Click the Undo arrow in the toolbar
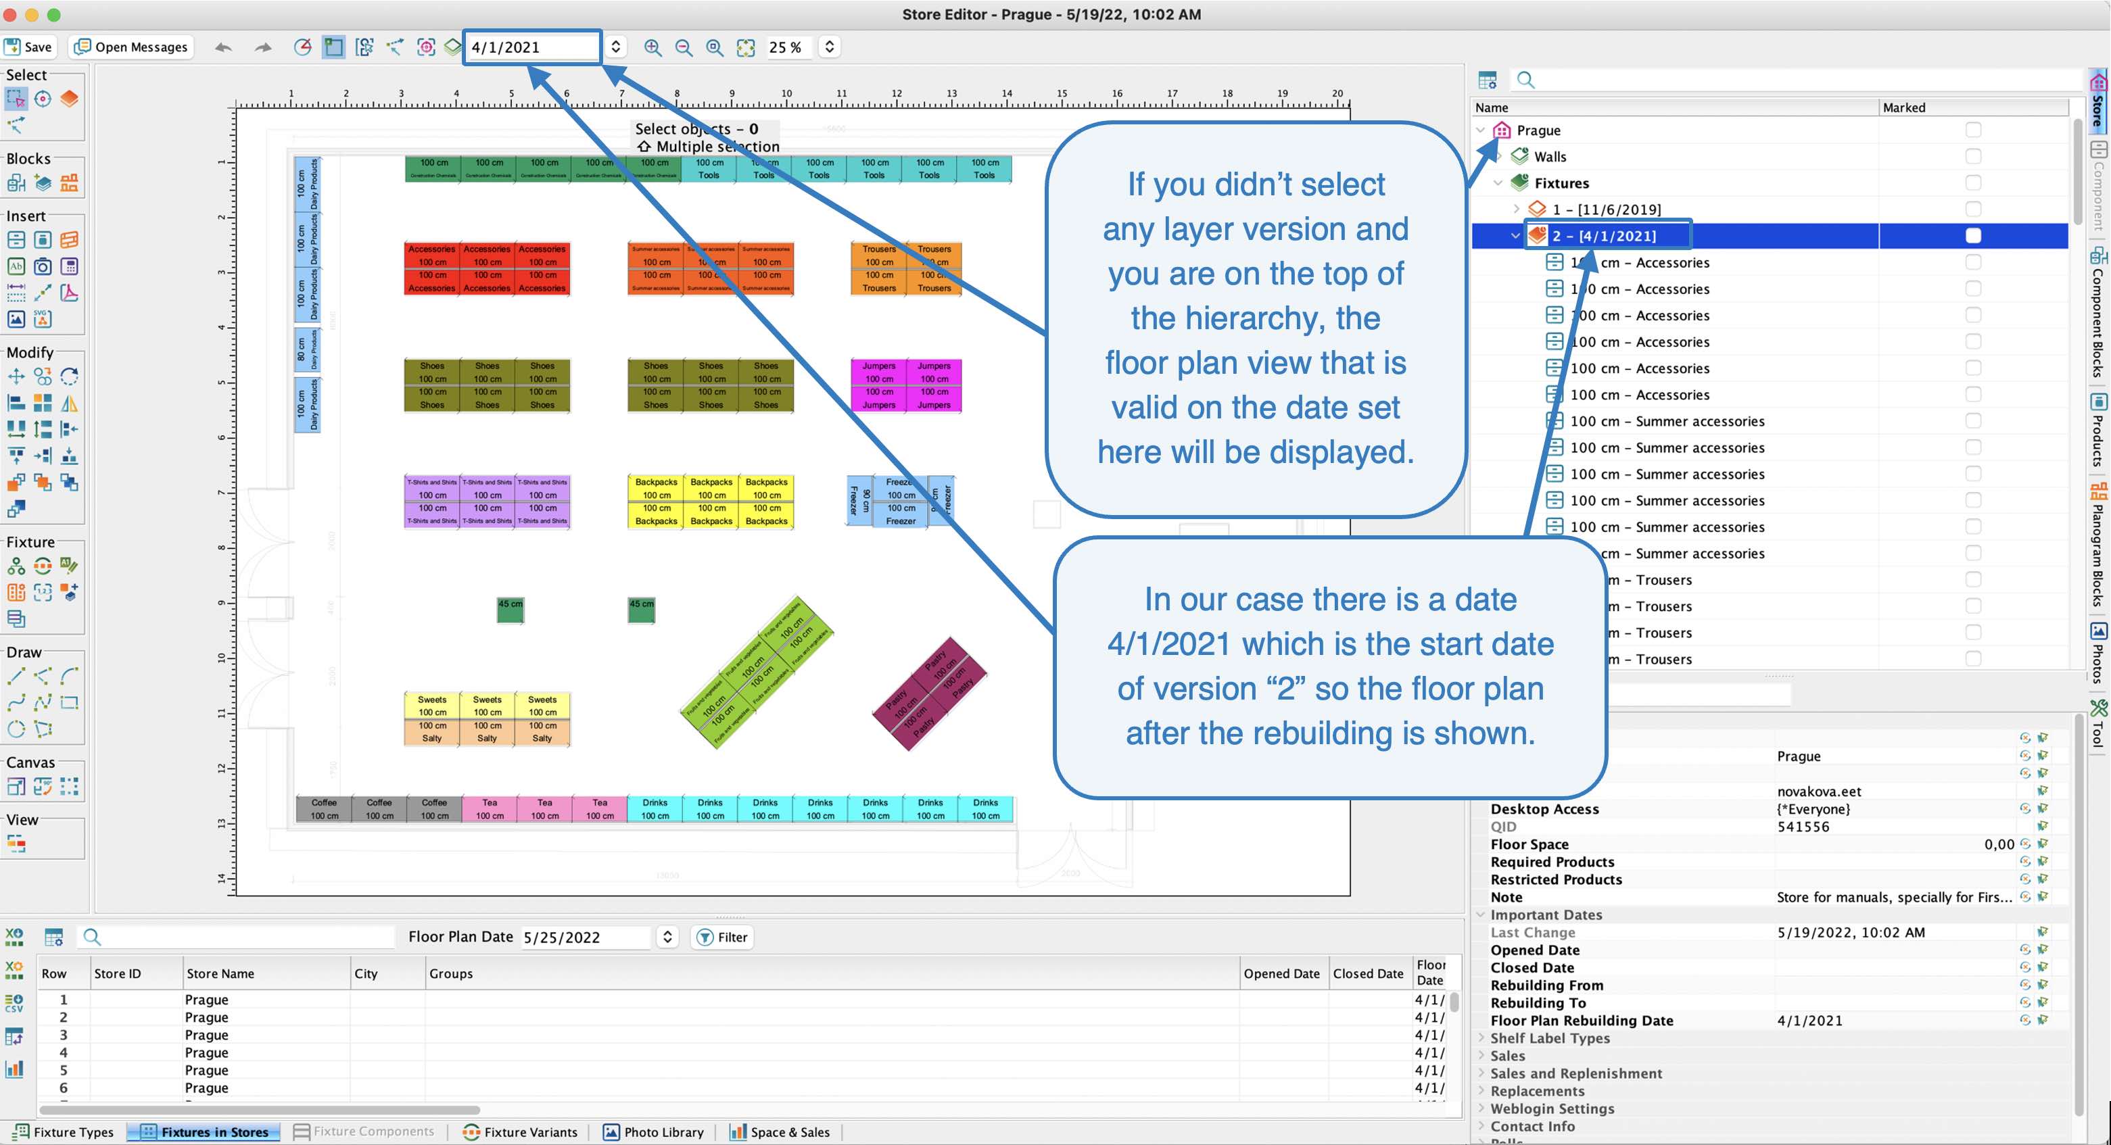2111x1145 pixels. [223, 47]
